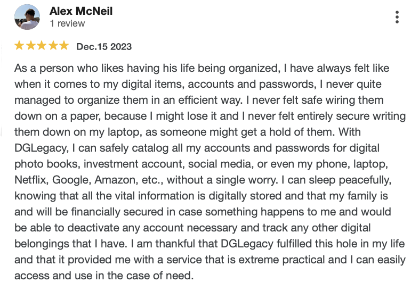Click Alex McNeil's profile photo
419x299 pixels.
[x=27, y=17]
